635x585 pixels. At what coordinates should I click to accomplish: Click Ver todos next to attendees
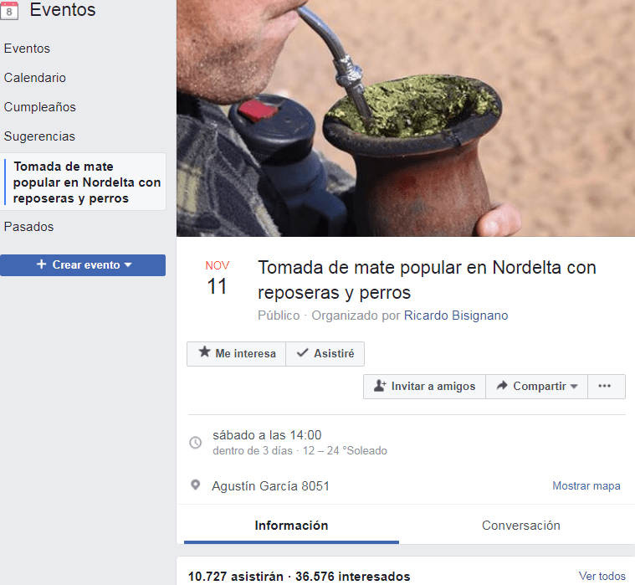pos(602,576)
